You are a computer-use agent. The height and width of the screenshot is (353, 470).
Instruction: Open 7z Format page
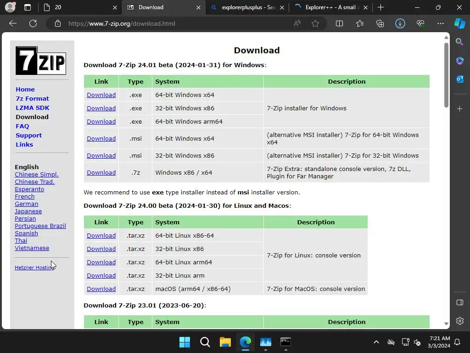pos(32,98)
